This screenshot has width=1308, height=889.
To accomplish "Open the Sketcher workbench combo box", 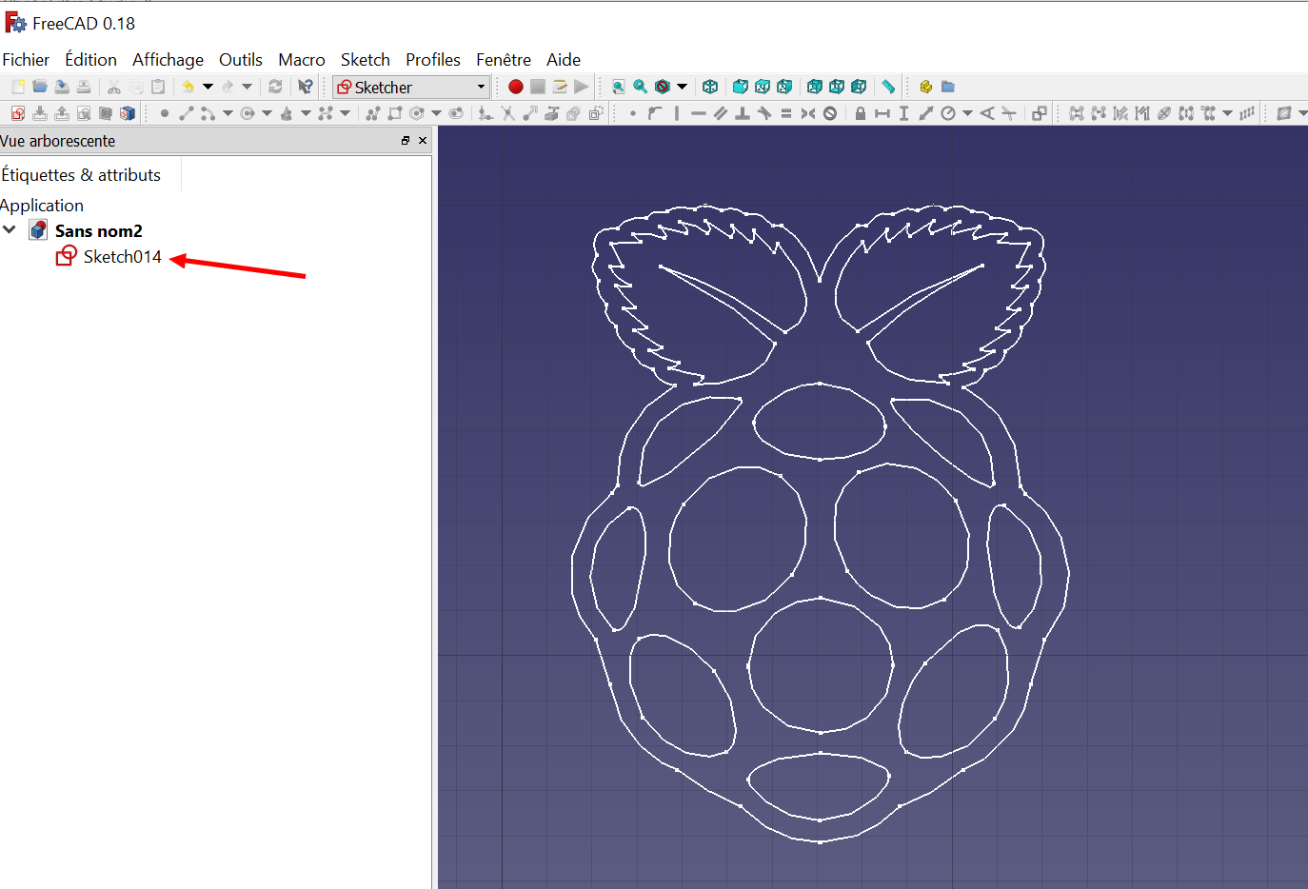I will (411, 87).
